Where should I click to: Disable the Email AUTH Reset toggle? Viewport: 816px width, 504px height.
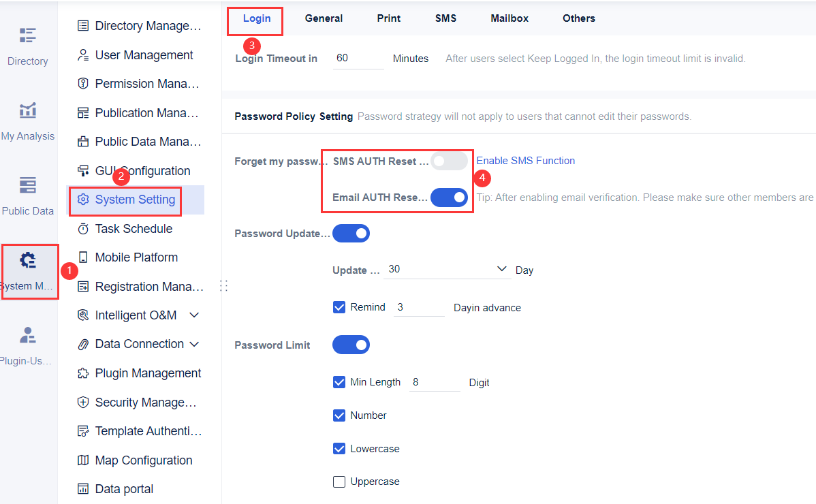point(450,198)
